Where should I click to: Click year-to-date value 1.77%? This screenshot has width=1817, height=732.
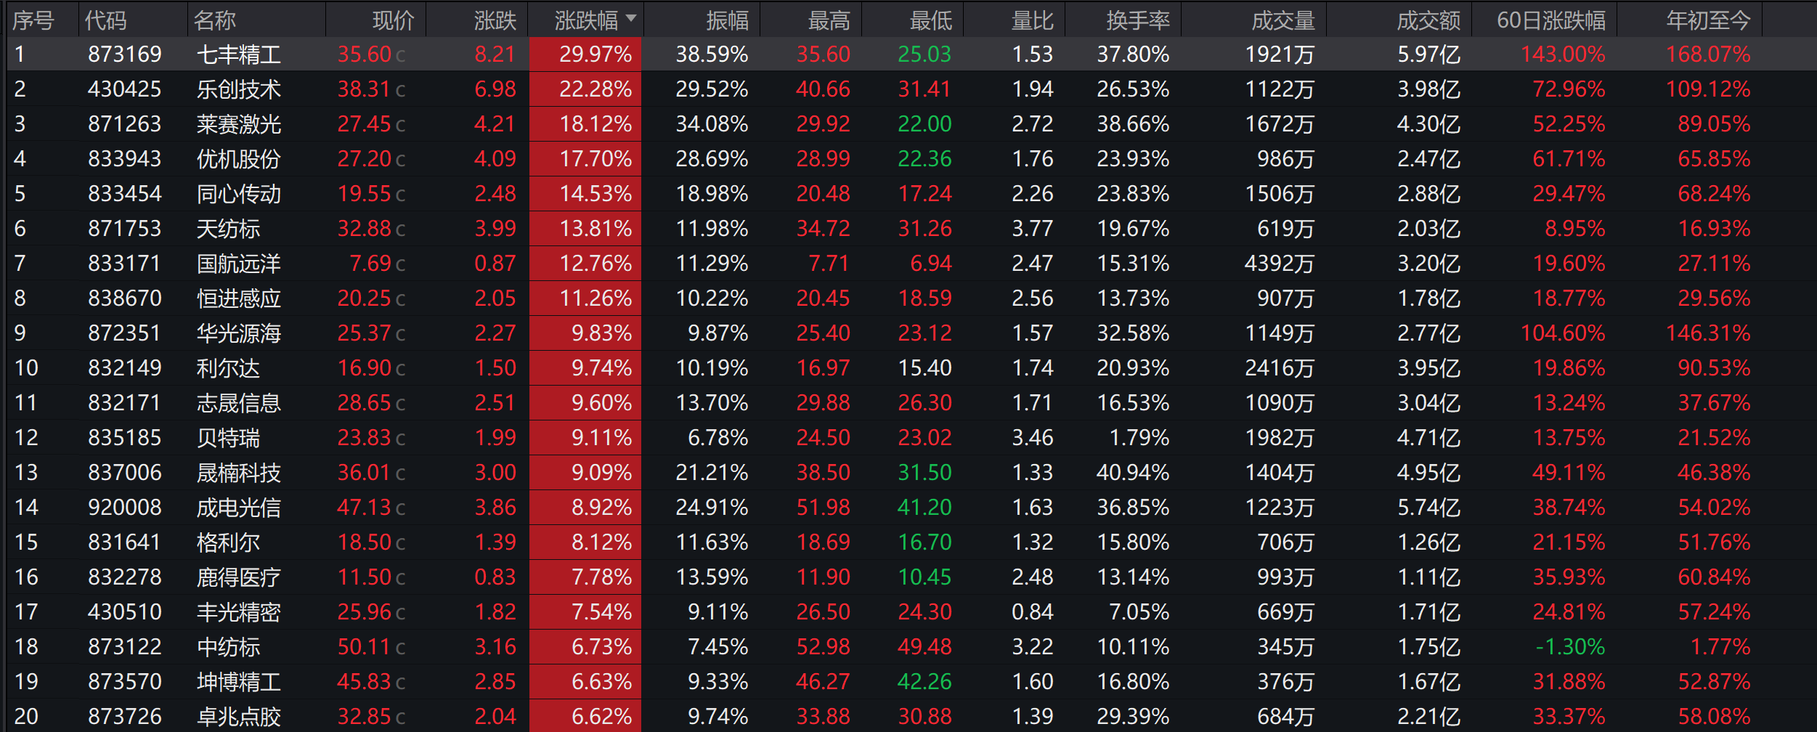(x=1720, y=647)
